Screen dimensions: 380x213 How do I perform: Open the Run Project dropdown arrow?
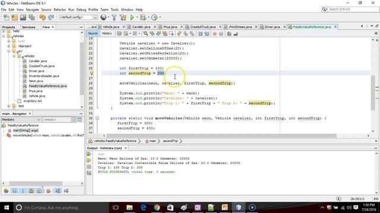[x=137, y=17]
